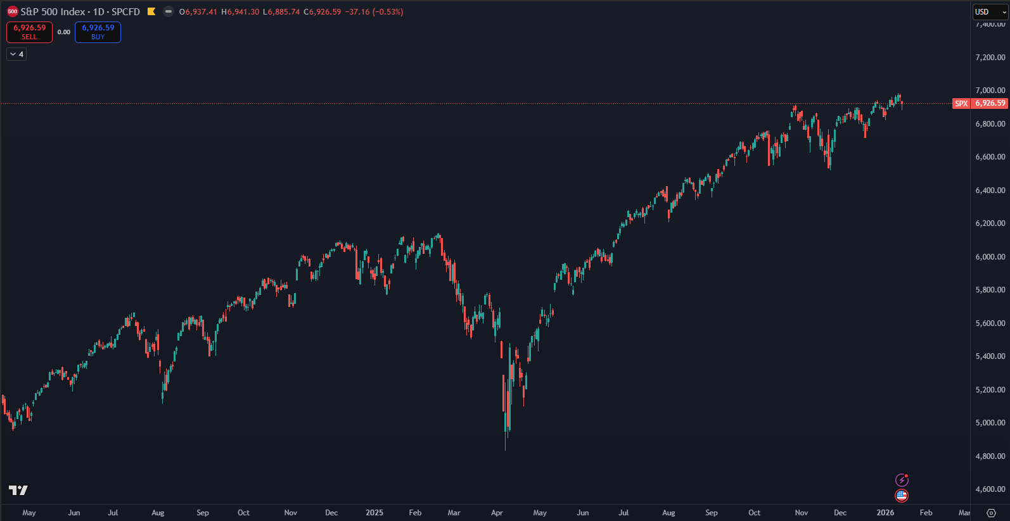
Task: Click the 4,800.00 price axis label
Action: [x=990, y=456]
